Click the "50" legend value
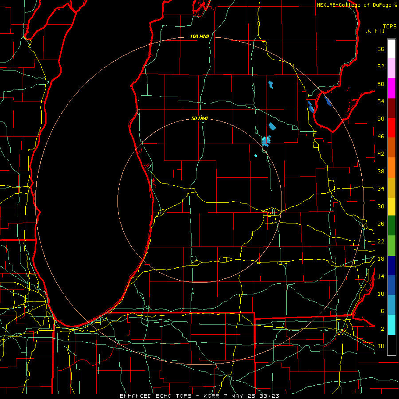Viewport: 399px width, 399px height. pyautogui.click(x=381, y=119)
